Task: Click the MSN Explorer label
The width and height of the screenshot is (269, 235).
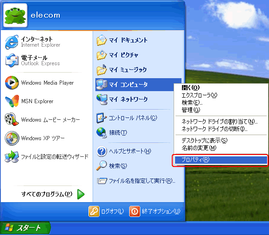Action: click(37, 101)
